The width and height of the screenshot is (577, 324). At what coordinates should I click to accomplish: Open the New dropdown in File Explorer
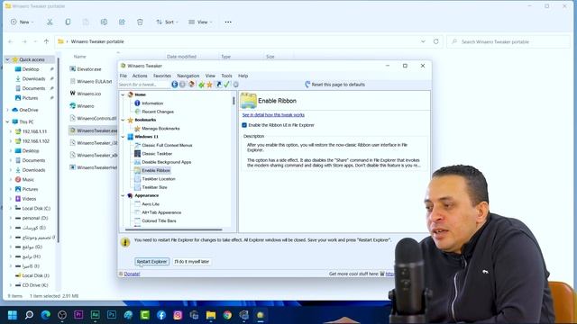point(22,22)
